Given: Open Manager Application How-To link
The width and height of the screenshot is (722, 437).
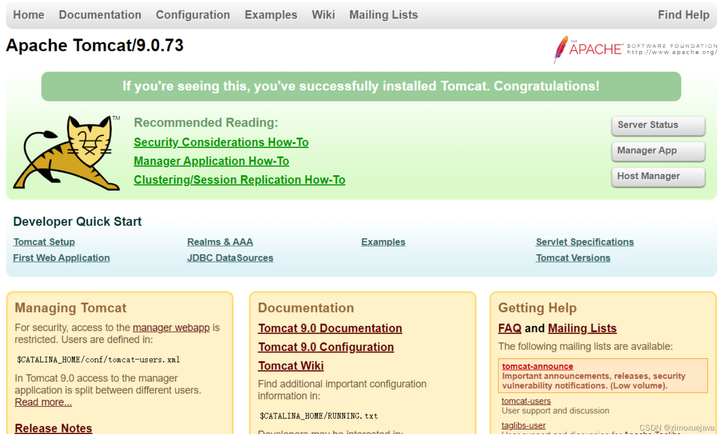Looking at the screenshot, I should (x=211, y=161).
